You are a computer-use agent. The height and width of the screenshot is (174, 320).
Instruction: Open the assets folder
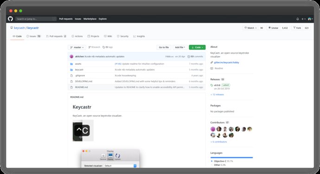pos(78,64)
